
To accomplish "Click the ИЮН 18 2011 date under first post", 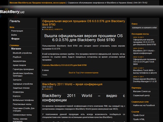I will pyautogui.click(x=48, y=27).
